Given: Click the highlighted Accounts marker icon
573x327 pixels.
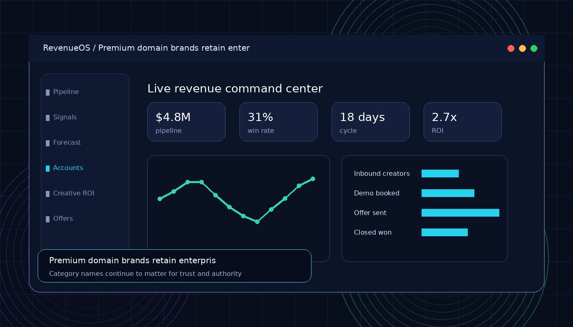Looking at the screenshot, I should point(47,168).
